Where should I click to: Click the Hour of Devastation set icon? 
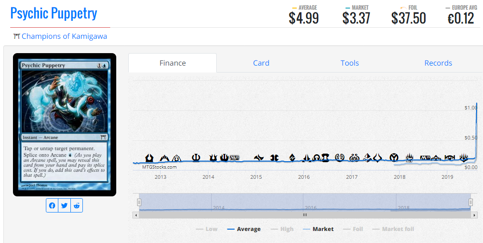coord(378,158)
